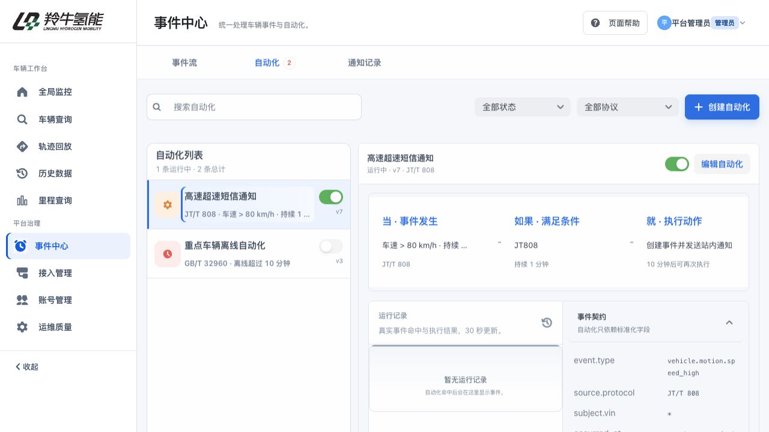This screenshot has width=769, height=432.
Task: Open 全局监控 home icon in sidebar
Action: point(22,92)
